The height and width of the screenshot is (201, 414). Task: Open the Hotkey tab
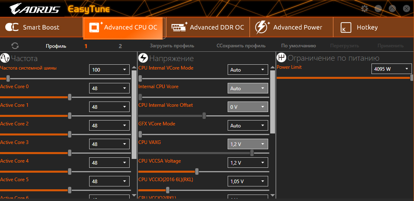pyautogui.click(x=373, y=27)
